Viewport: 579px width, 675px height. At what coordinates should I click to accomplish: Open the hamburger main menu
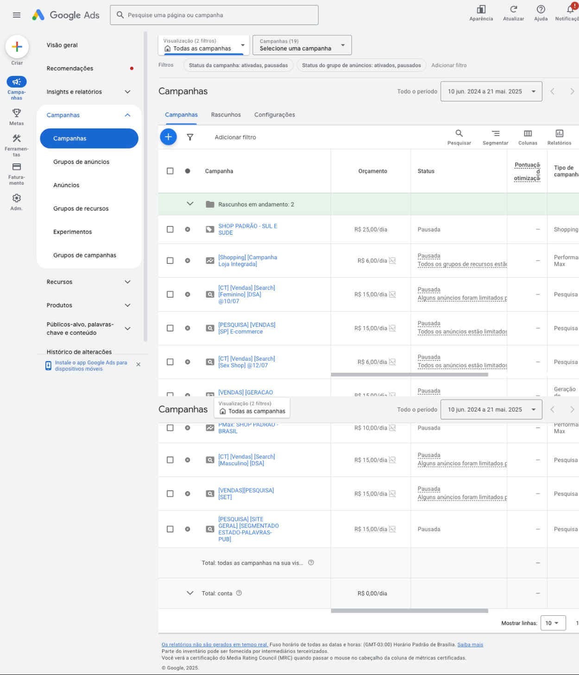(17, 15)
